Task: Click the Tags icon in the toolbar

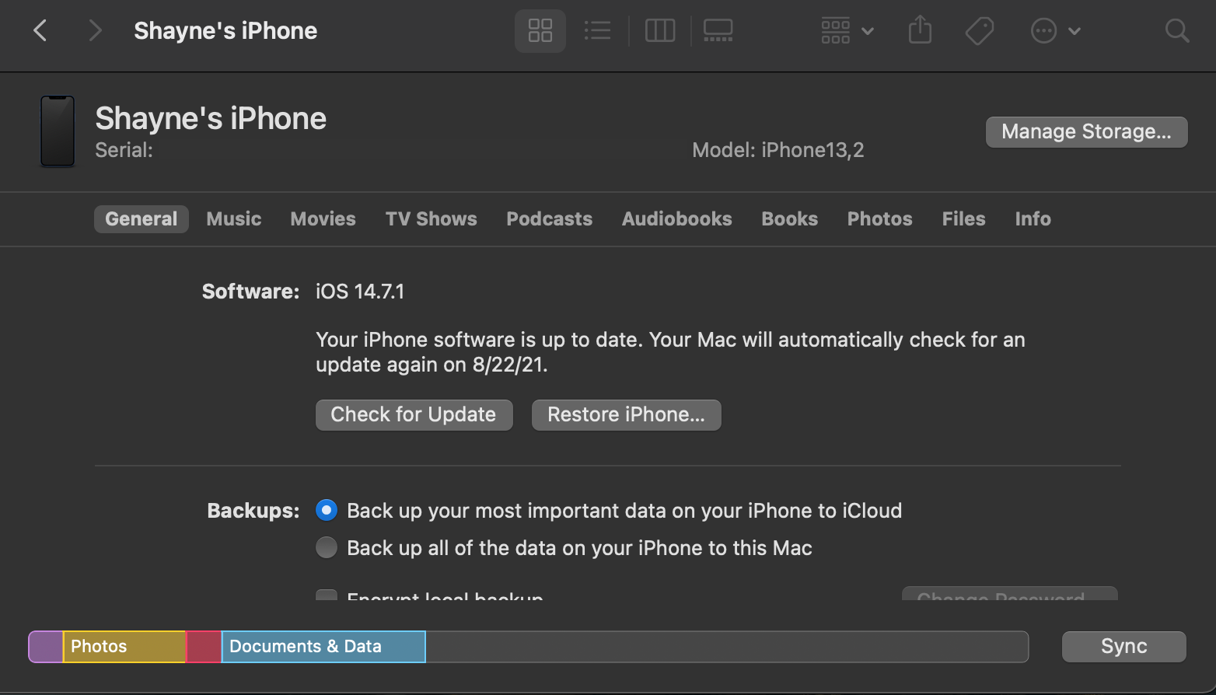Action: pyautogui.click(x=979, y=30)
